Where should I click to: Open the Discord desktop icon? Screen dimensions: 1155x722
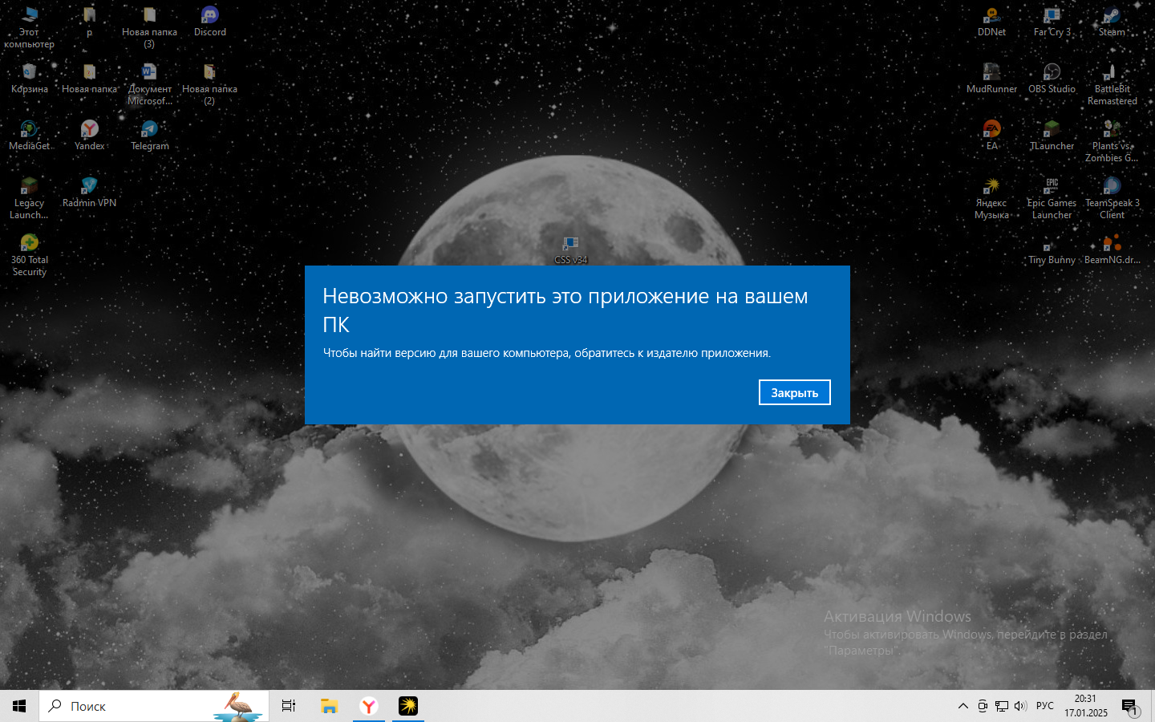(209, 17)
